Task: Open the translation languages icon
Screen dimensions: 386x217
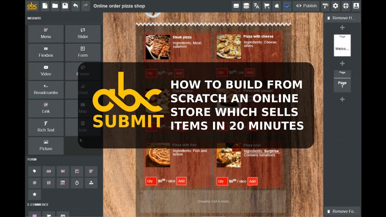Action: click(257, 6)
